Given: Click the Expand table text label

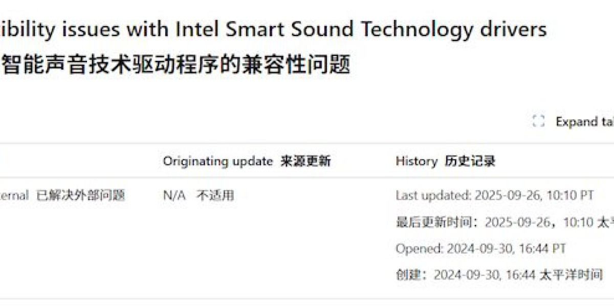Looking at the screenshot, I should point(584,122).
